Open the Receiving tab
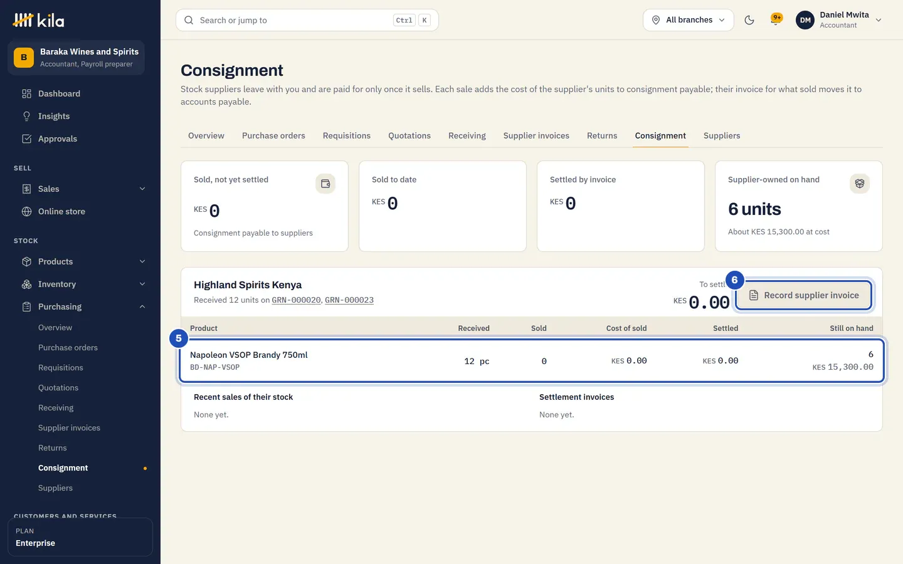Image resolution: width=903 pixels, height=564 pixels. (x=467, y=135)
